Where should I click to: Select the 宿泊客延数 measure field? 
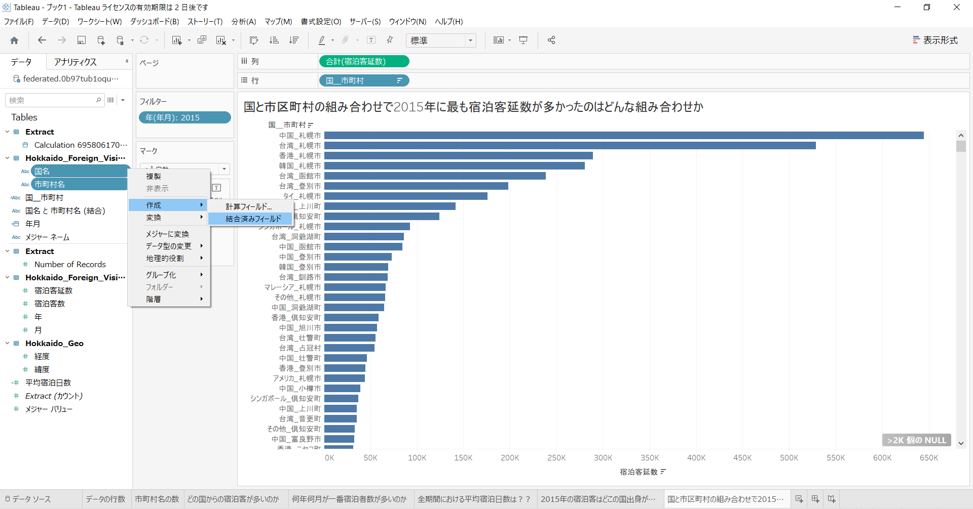53,291
